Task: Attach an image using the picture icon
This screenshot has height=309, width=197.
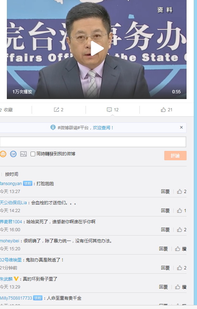Action: 23,154
